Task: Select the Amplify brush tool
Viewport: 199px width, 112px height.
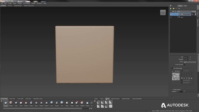Action: 82,103
